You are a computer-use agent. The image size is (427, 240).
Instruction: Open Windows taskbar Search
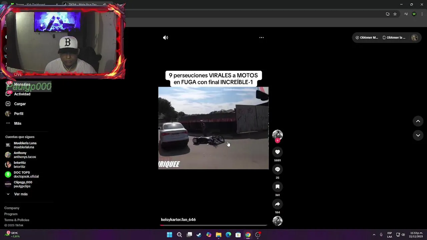179,235
